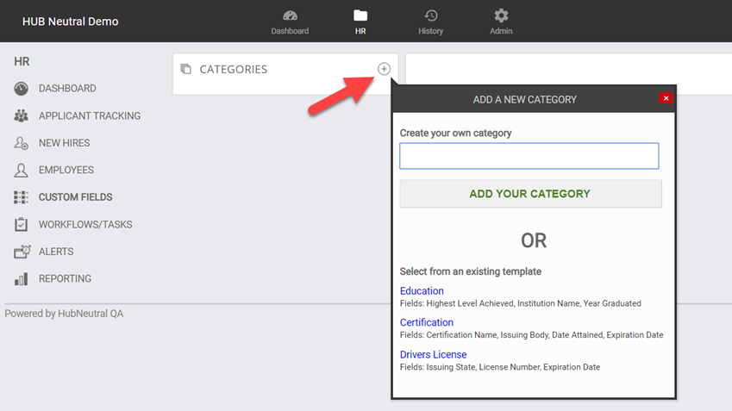Pick the Drivers License template link
The height and width of the screenshot is (411, 732).
click(433, 354)
